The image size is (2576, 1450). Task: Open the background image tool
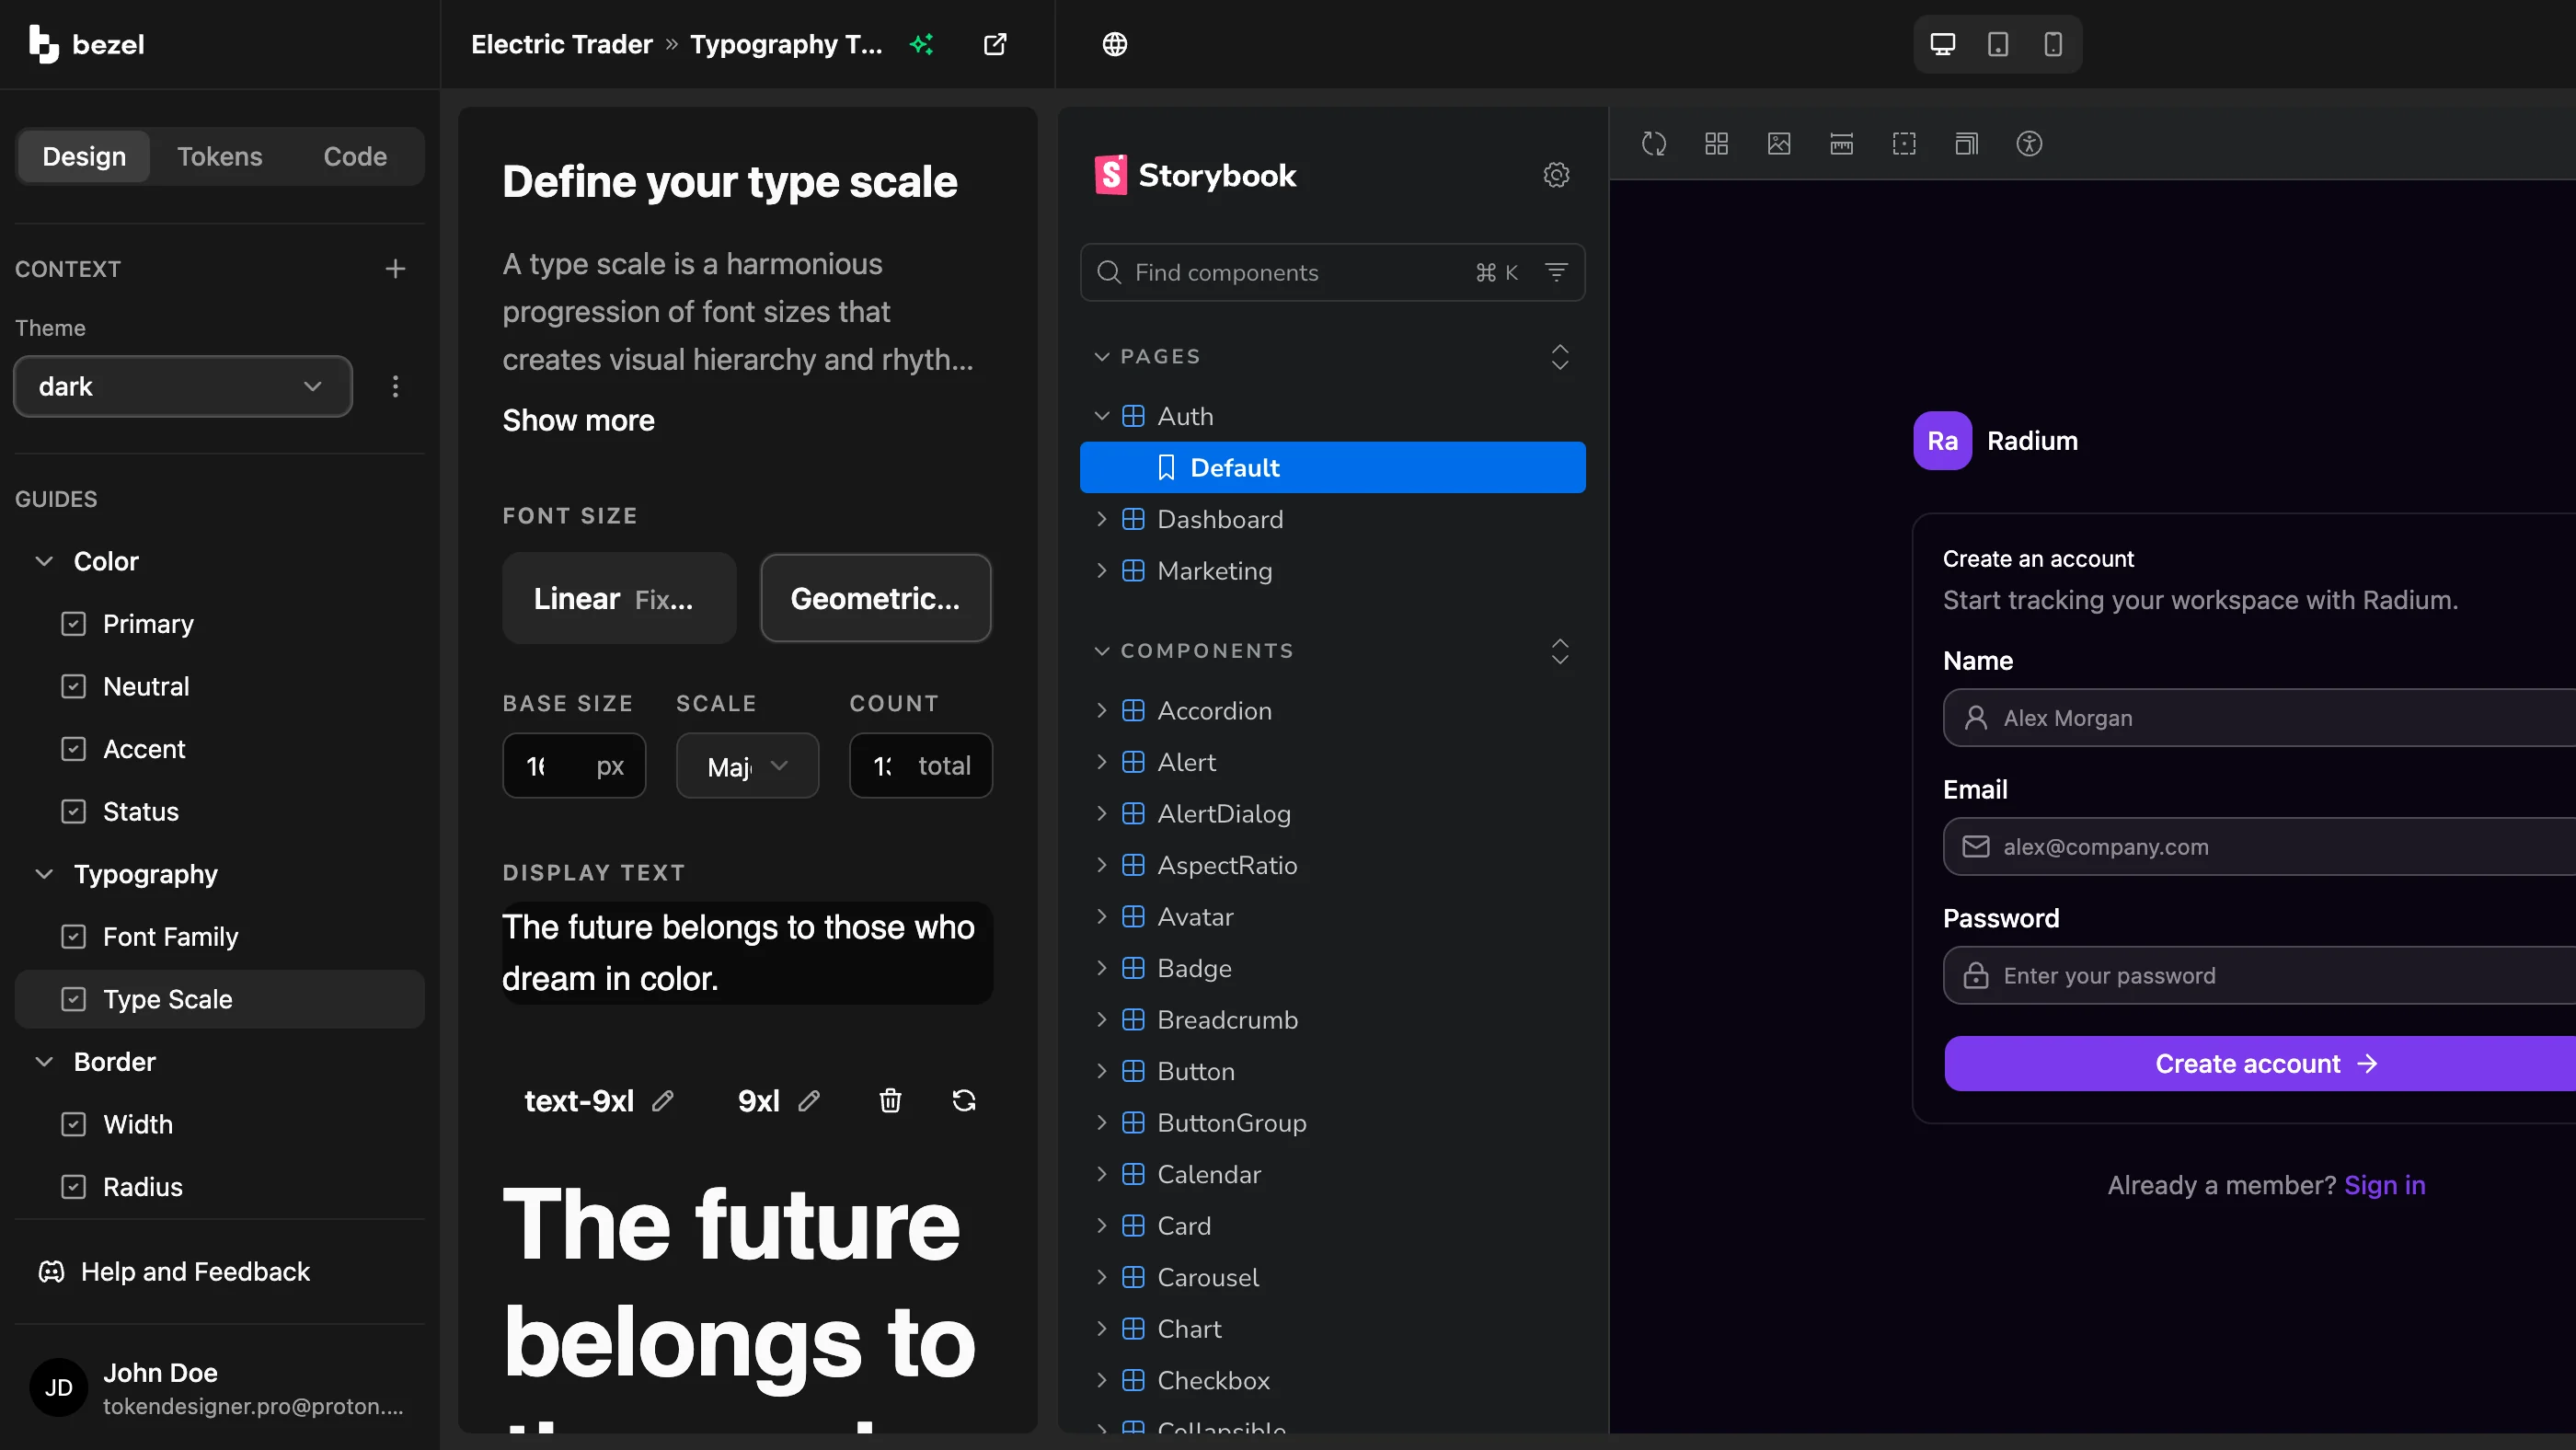pos(1779,144)
